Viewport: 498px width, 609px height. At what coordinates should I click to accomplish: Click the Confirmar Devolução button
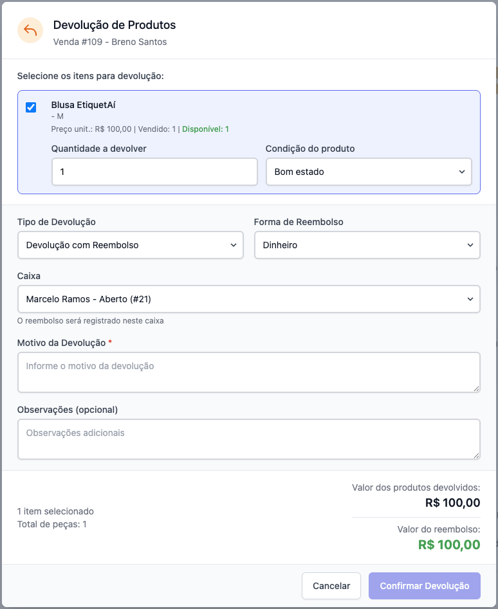(x=424, y=586)
